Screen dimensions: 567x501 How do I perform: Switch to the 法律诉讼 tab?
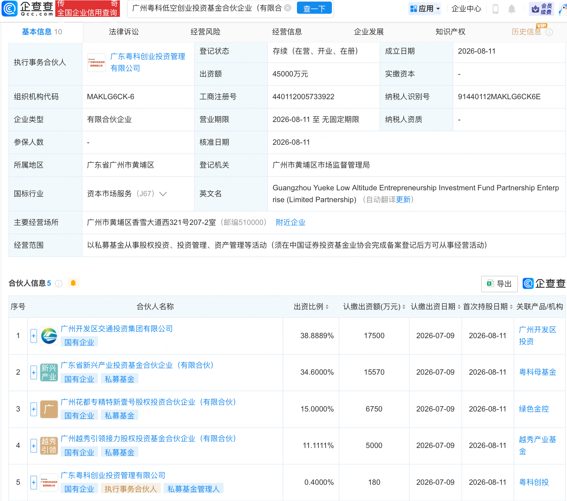[124, 32]
